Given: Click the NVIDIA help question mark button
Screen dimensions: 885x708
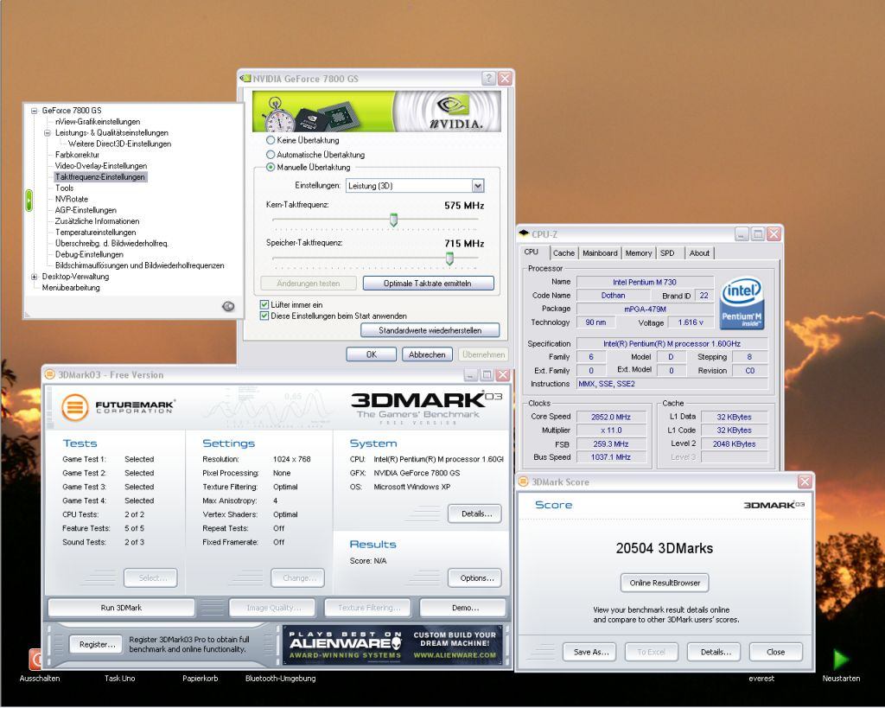Looking at the screenshot, I should pos(489,79).
